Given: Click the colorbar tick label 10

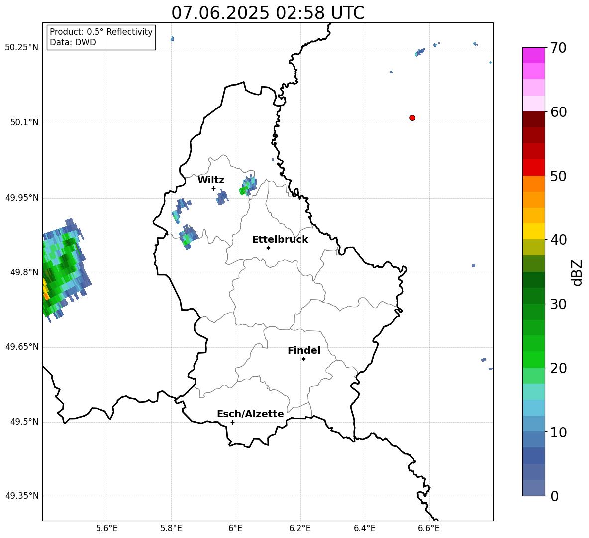Looking at the screenshot, I should 558,432.
